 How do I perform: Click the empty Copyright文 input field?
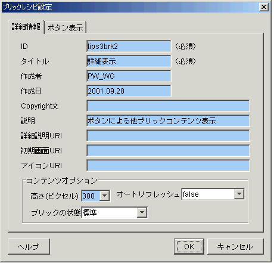coord(168,106)
